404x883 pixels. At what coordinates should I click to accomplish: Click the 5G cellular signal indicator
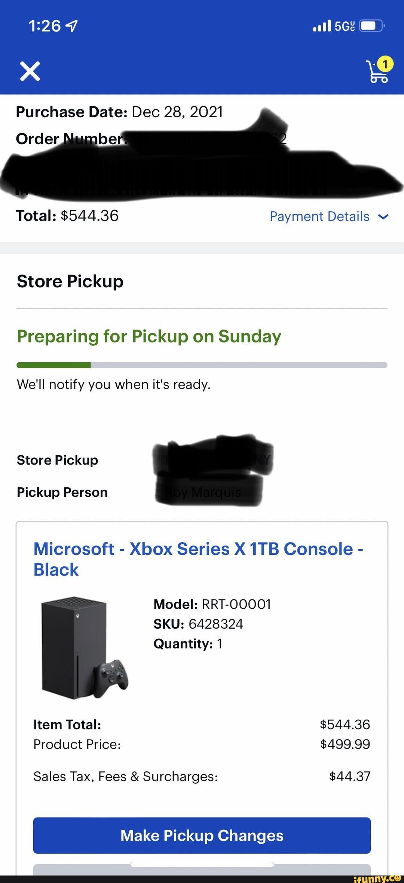tap(345, 25)
